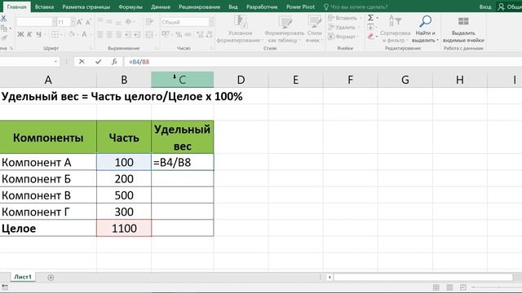This screenshot has width=522, height=293.
Task: Click the Формат cells button
Action: pos(343,37)
